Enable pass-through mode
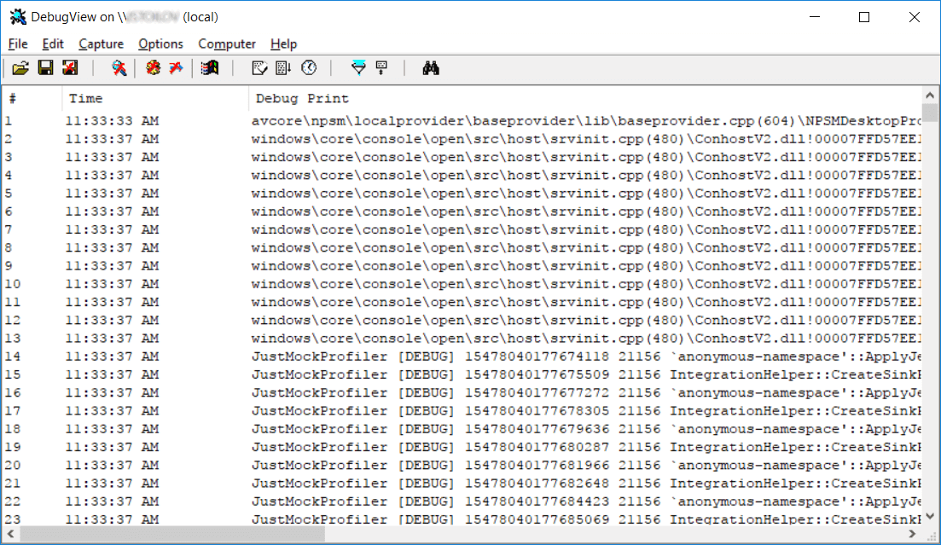The image size is (941, 545). (x=175, y=68)
